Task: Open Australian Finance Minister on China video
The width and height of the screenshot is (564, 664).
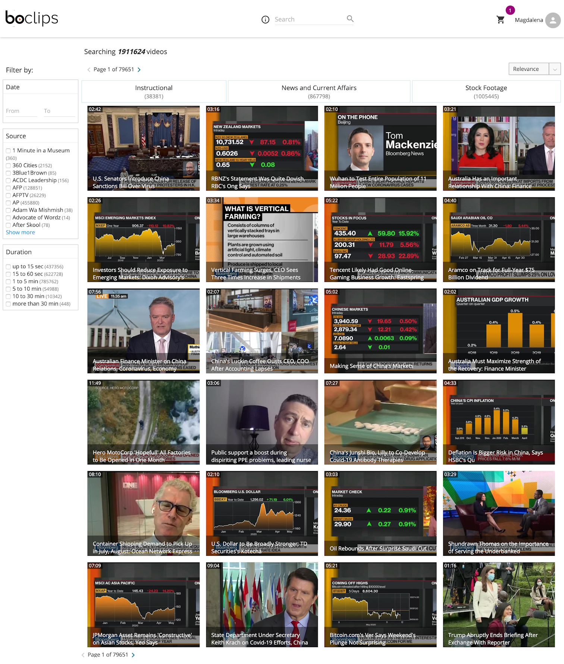Action: (144, 331)
